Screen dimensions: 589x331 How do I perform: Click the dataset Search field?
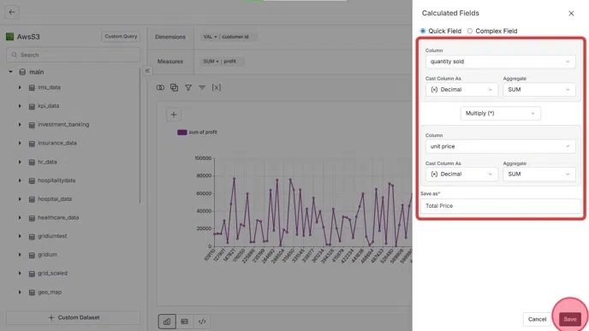(x=74, y=55)
